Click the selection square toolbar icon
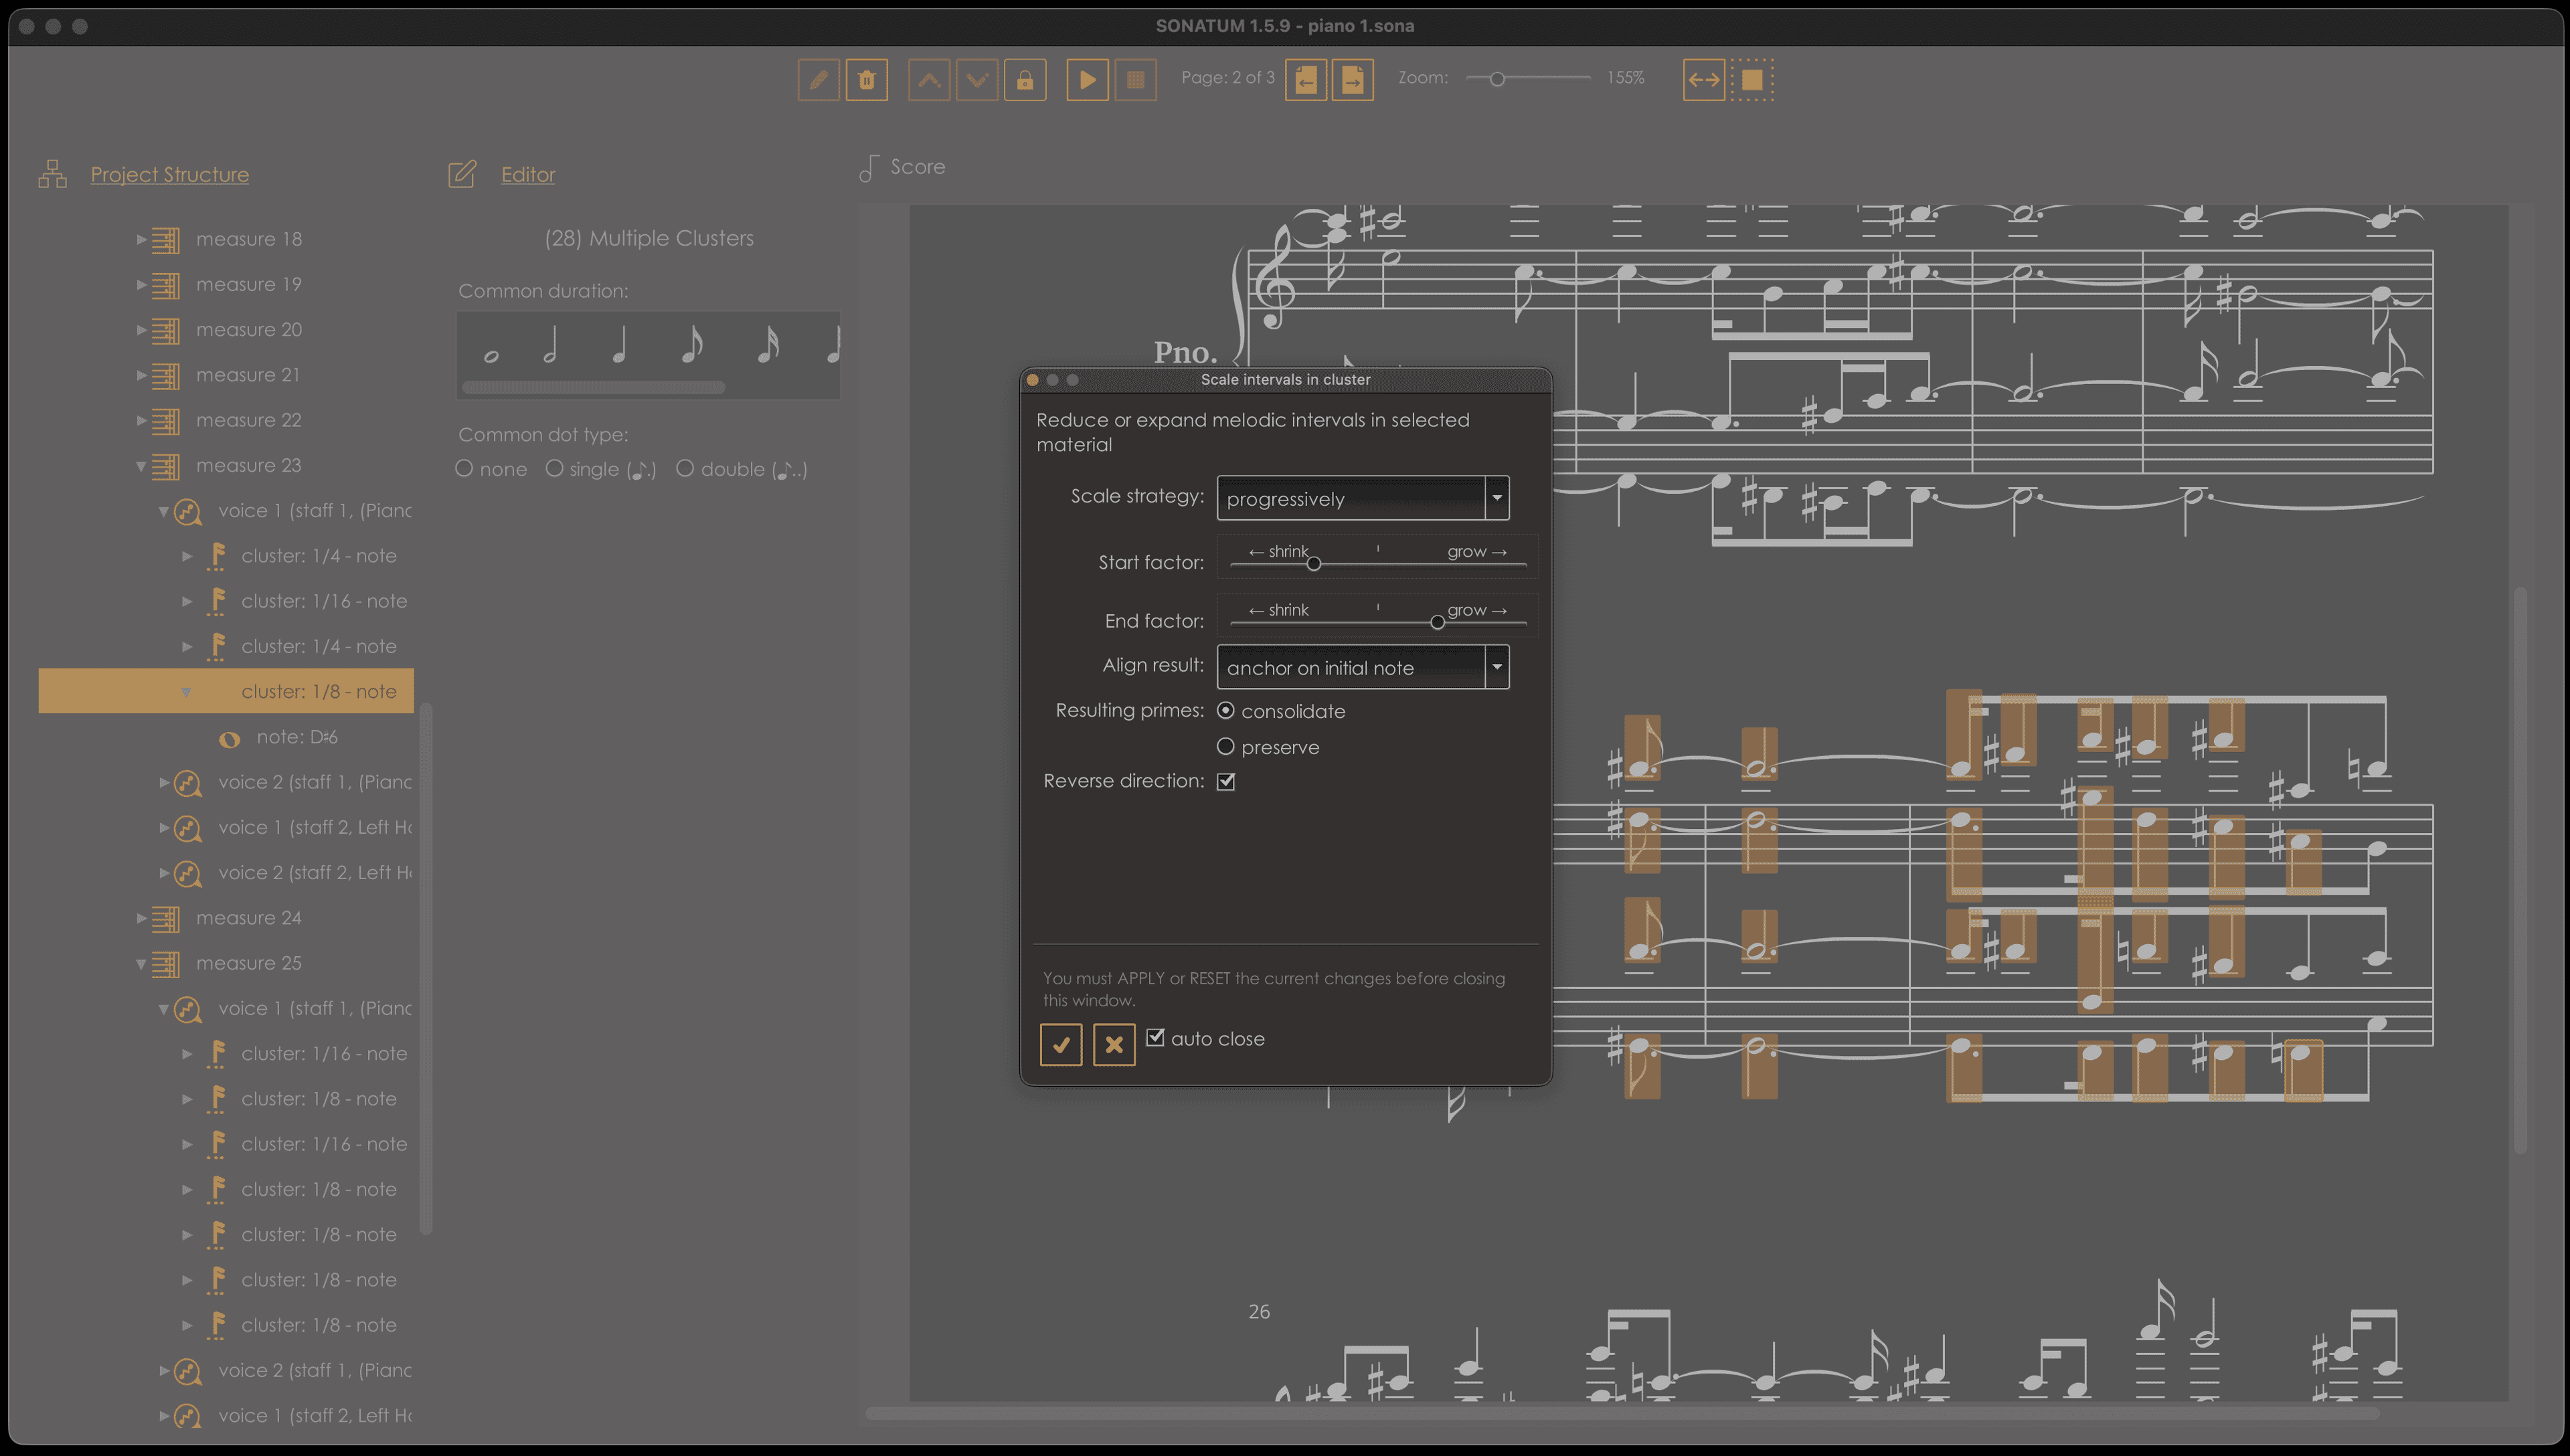 coord(1752,79)
